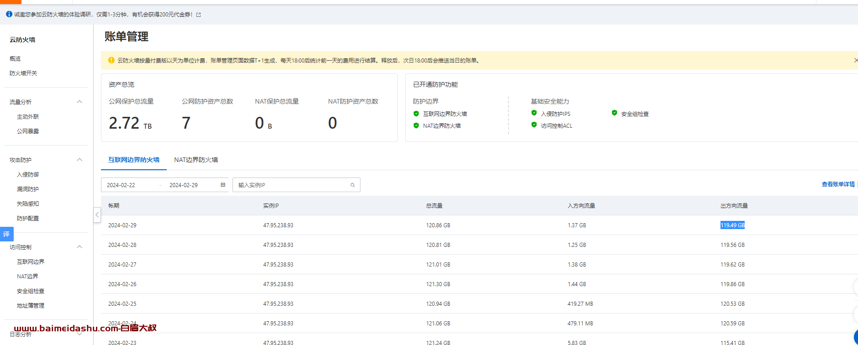Image resolution: width=858 pixels, height=345 pixels.
Task: Click the 入方向流量 column header
Action: [582, 206]
